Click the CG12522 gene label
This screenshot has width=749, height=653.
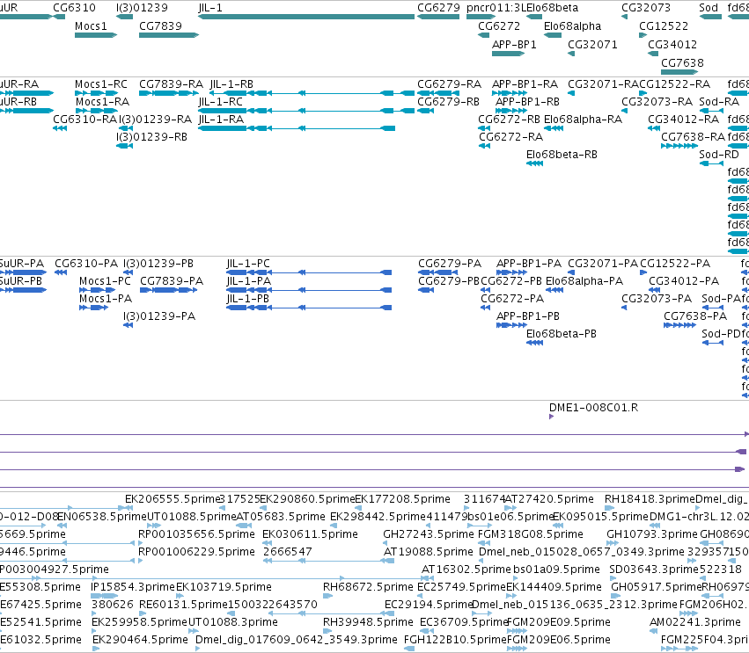[x=664, y=26]
